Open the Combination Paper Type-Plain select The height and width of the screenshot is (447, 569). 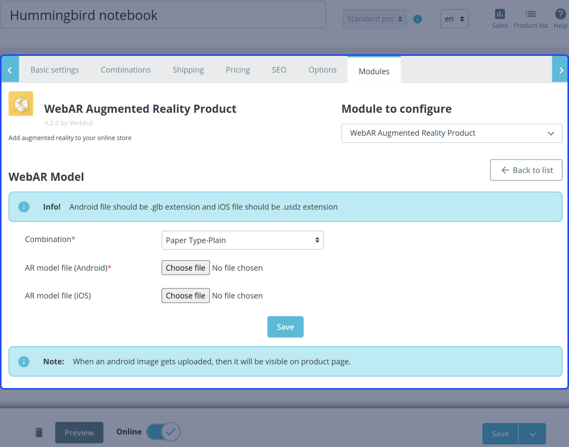242,240
